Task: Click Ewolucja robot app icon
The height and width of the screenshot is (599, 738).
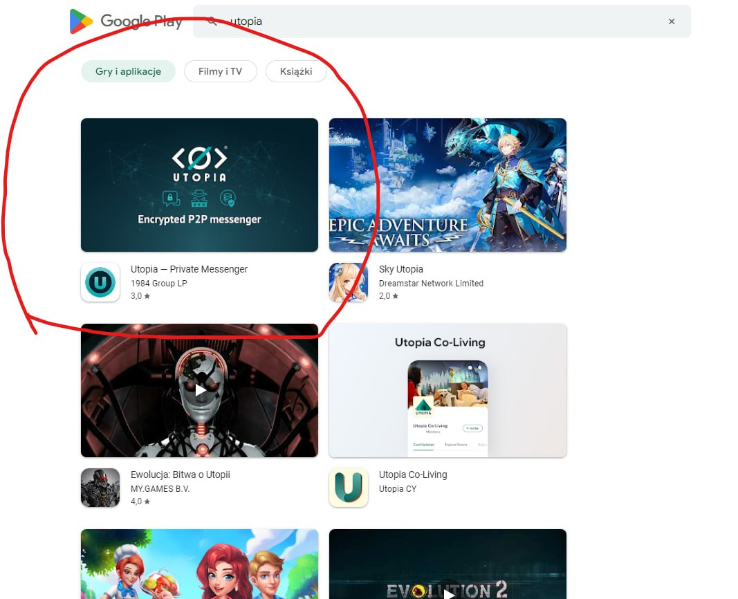Action: (x=100, y=488)
